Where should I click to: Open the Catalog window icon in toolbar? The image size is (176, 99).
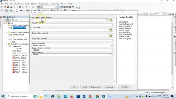click(x=65, y=7)
